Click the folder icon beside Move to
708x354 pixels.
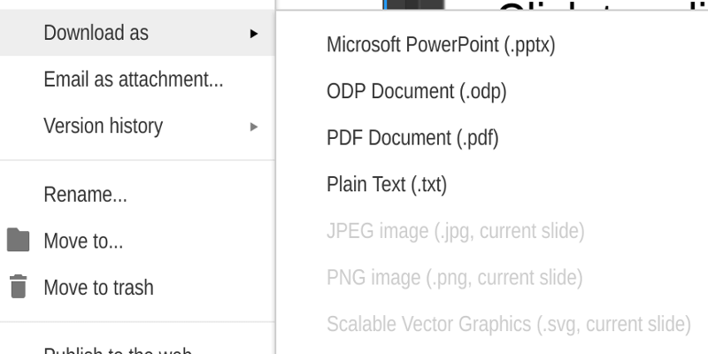pos(18,240)
